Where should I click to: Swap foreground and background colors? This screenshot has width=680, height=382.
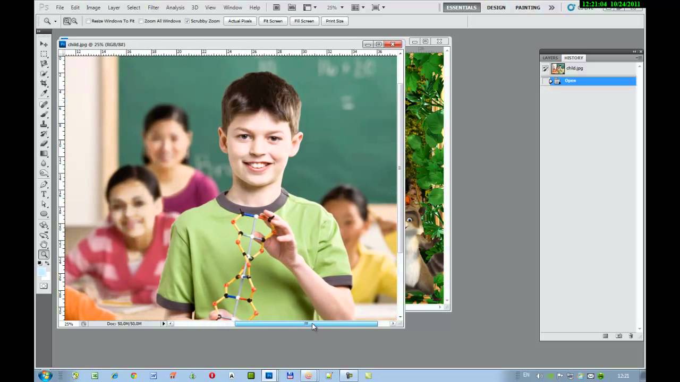tap(48, 264)
